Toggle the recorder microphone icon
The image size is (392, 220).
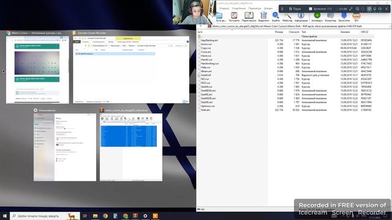coord(374,9)
